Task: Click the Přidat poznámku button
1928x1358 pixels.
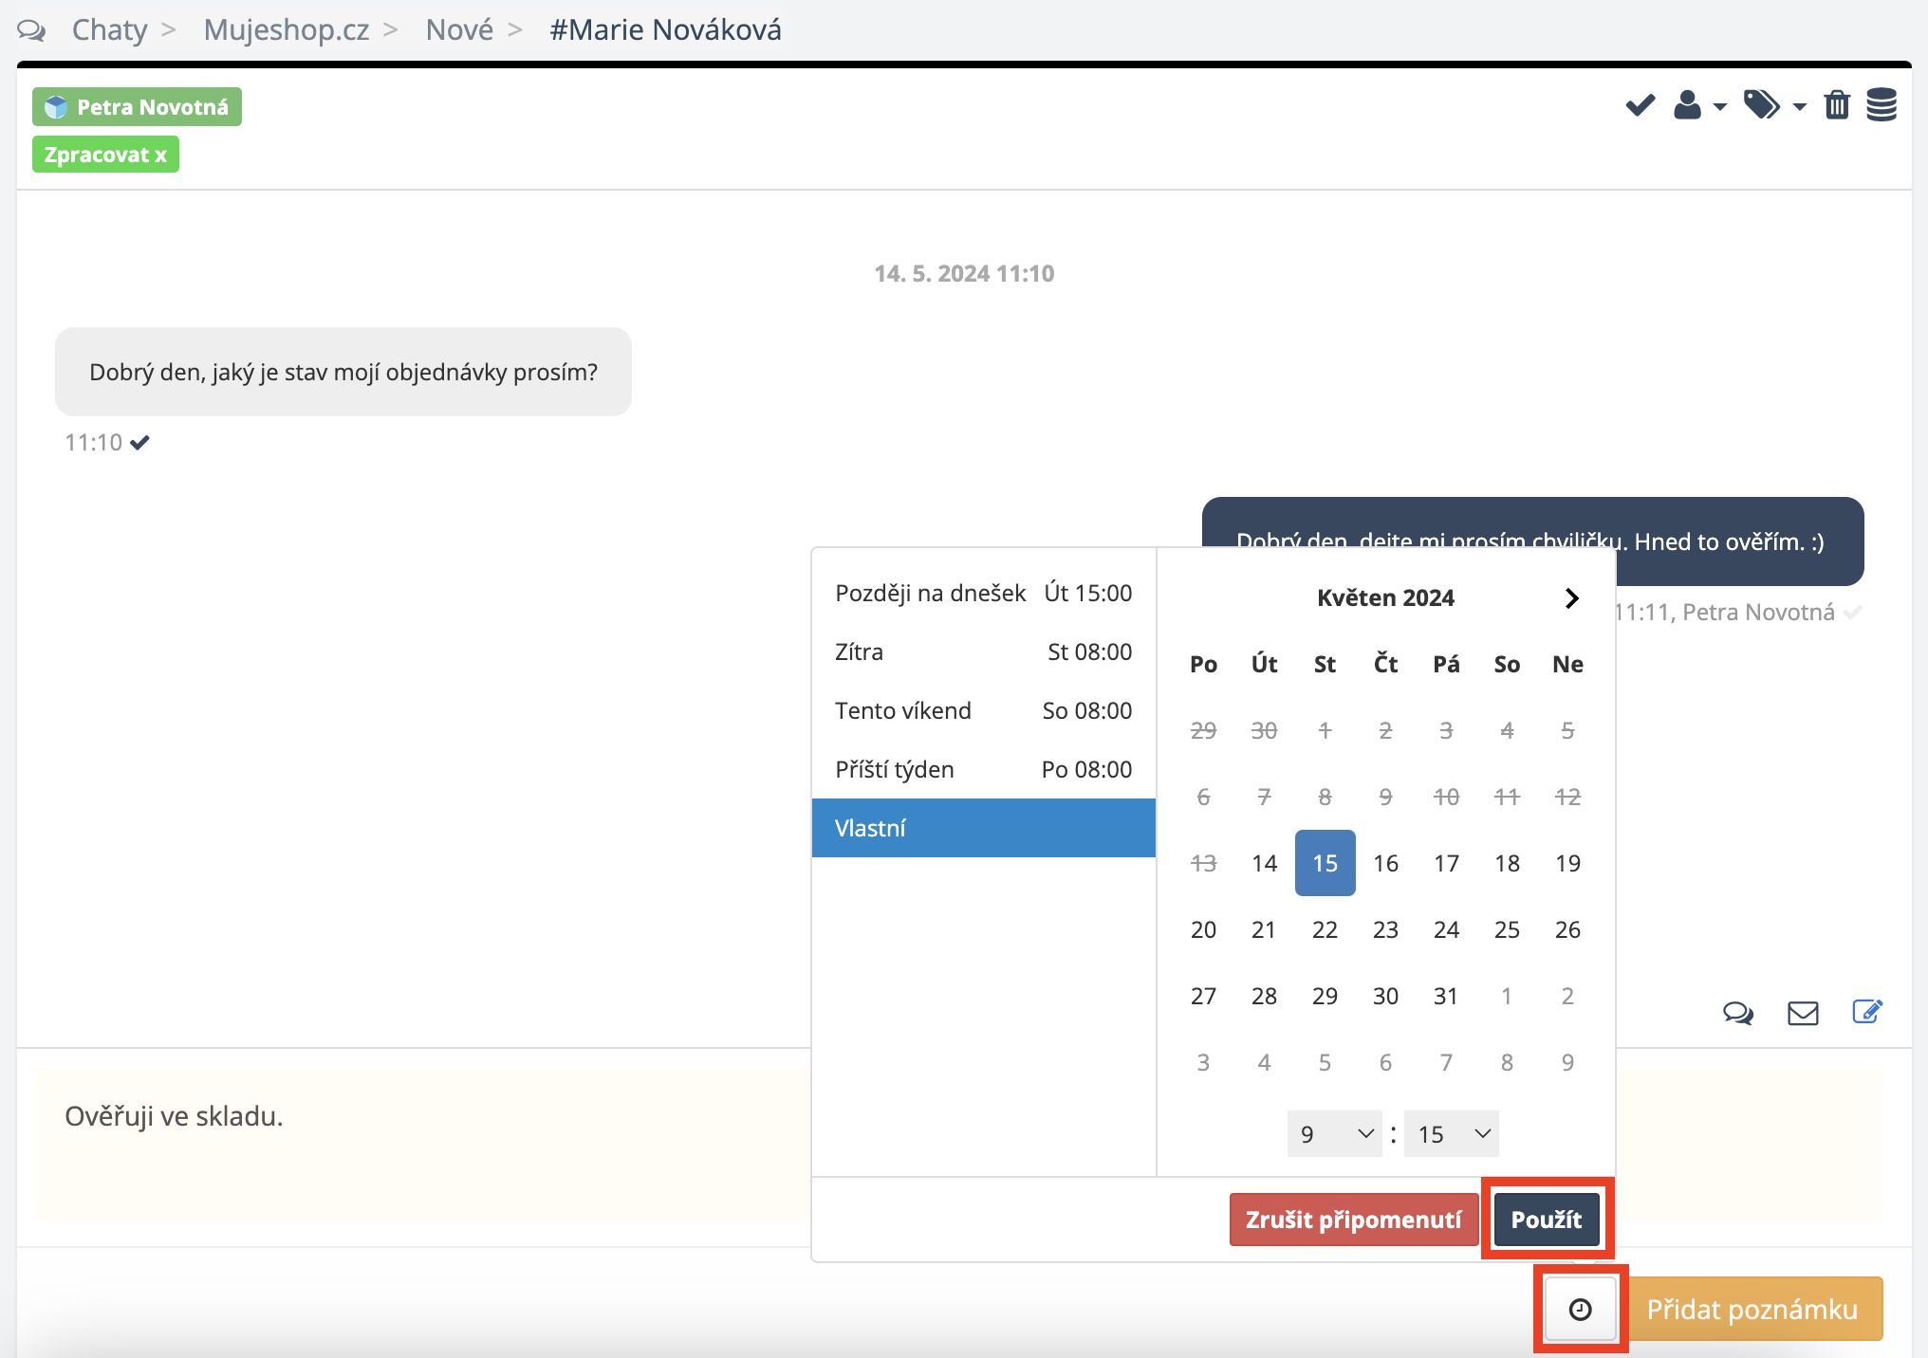Action: click(1752, 1310)
